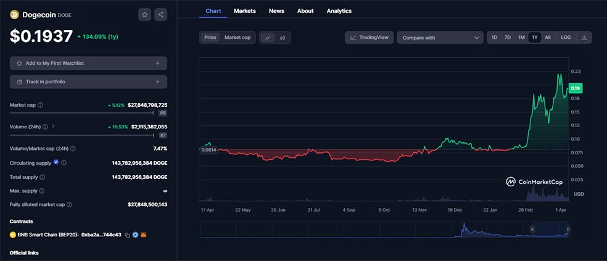
Task: Switch to line chart icon
Action: (268, 38)
